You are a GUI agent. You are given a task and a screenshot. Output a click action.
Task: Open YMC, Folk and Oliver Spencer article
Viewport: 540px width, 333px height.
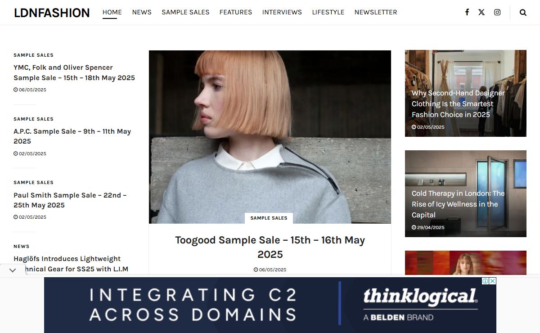(x=74, y=72)
